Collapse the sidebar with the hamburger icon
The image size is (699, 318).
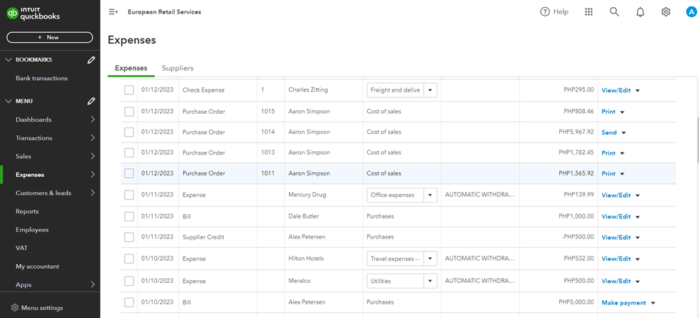[x=113, y=12]
